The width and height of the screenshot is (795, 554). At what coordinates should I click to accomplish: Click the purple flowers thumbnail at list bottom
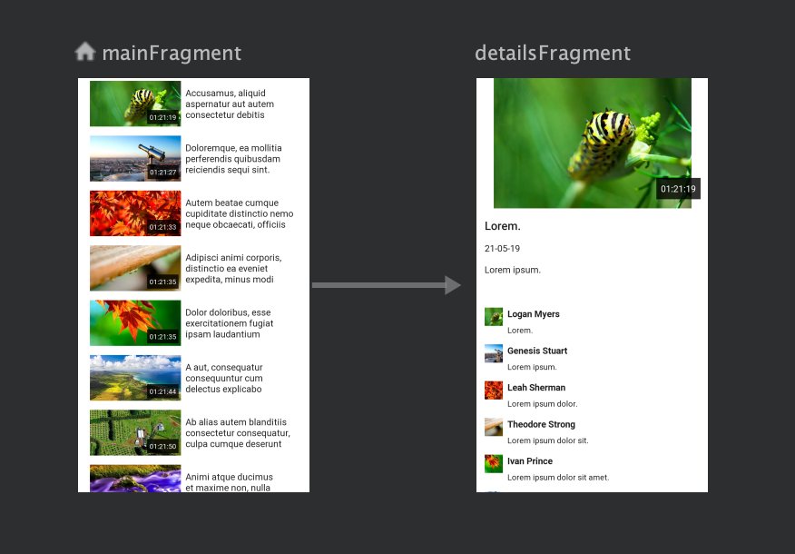(135, 479)
